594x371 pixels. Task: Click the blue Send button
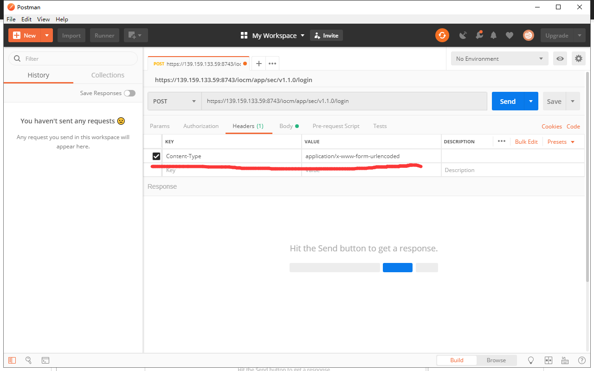point(508,101)
